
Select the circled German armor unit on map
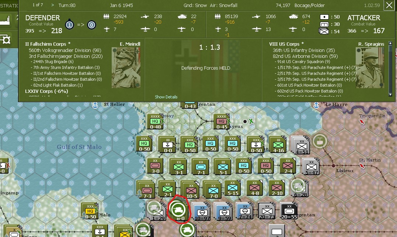click(178, 209)
